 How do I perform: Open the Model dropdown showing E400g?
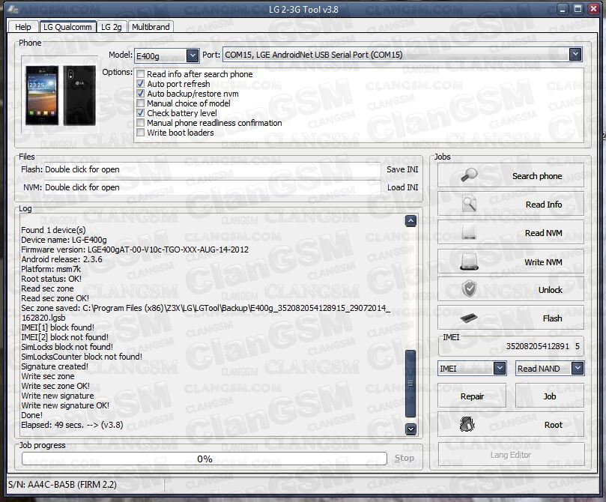coord(193,55)
